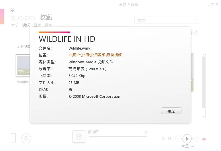Open the 设置 settings menu
The width and height of the screenshot is (221, 151).
coord(122,5)
